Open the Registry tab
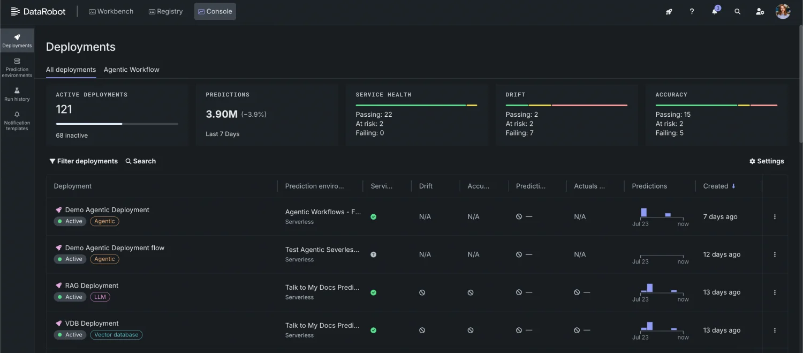 tap(165, 11)
